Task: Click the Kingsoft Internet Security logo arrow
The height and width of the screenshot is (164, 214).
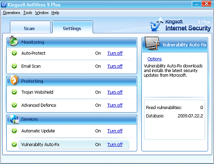Action: 156,25
